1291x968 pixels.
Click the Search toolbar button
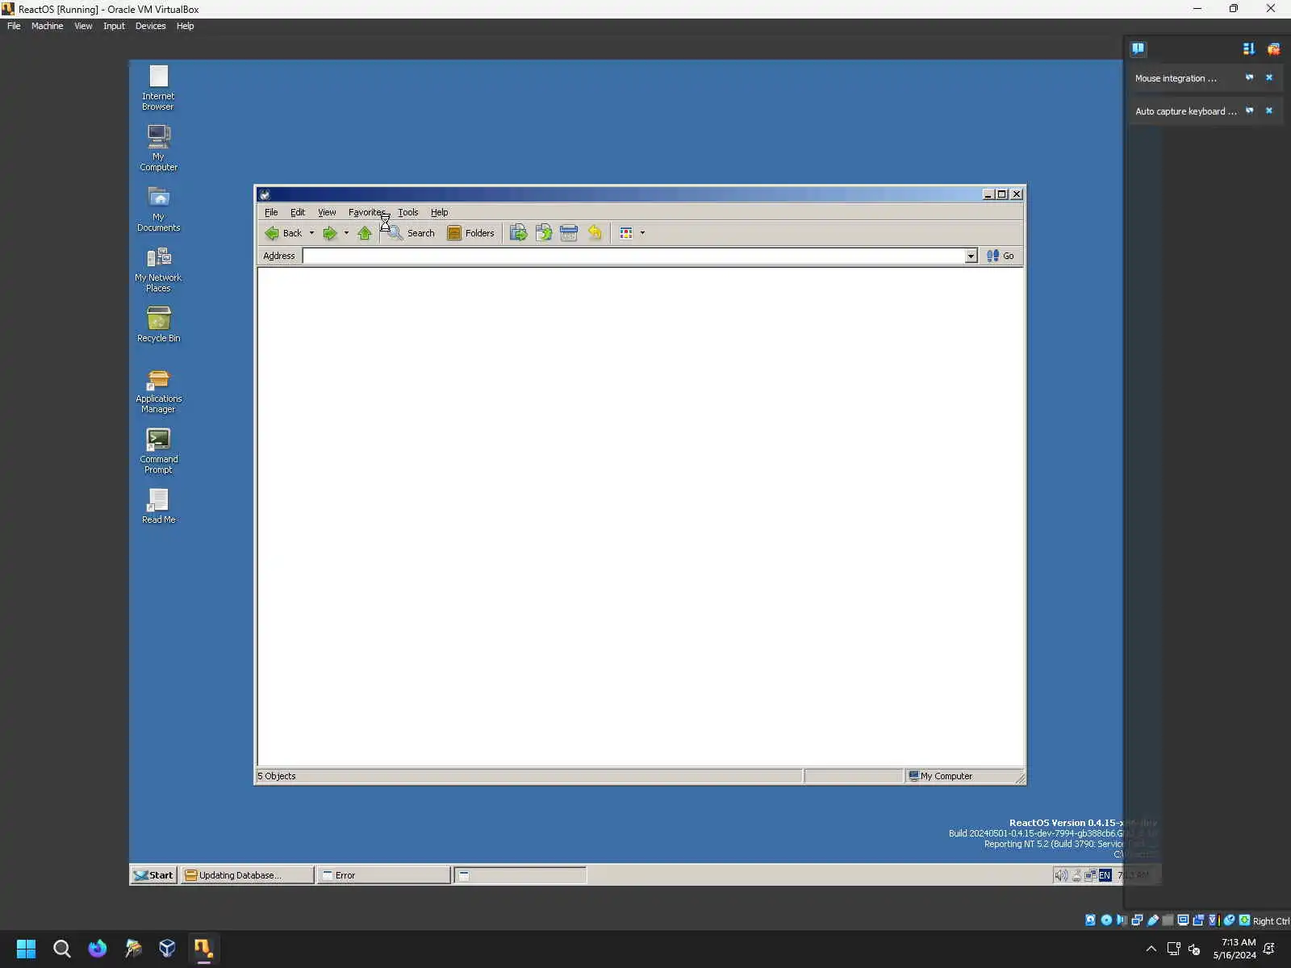[412, 233]
